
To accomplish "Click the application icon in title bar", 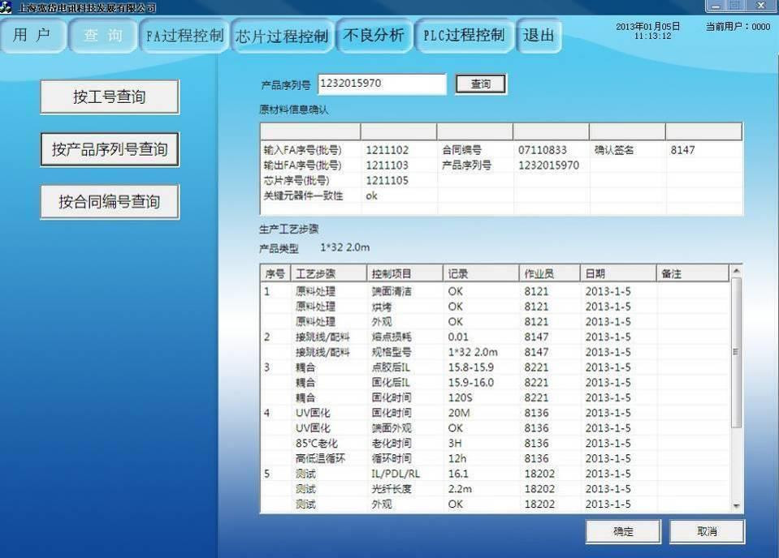I will coord(6,6).
